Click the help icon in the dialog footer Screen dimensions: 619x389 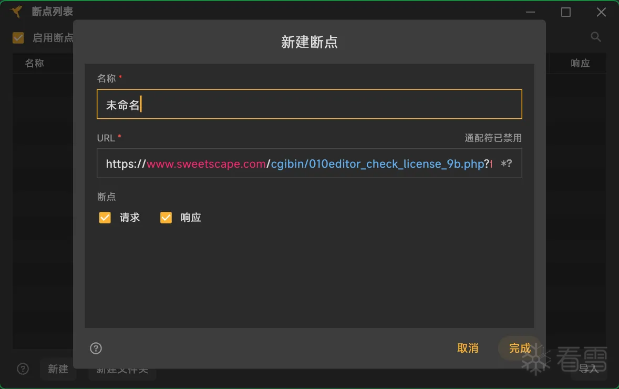pos(96,348)
